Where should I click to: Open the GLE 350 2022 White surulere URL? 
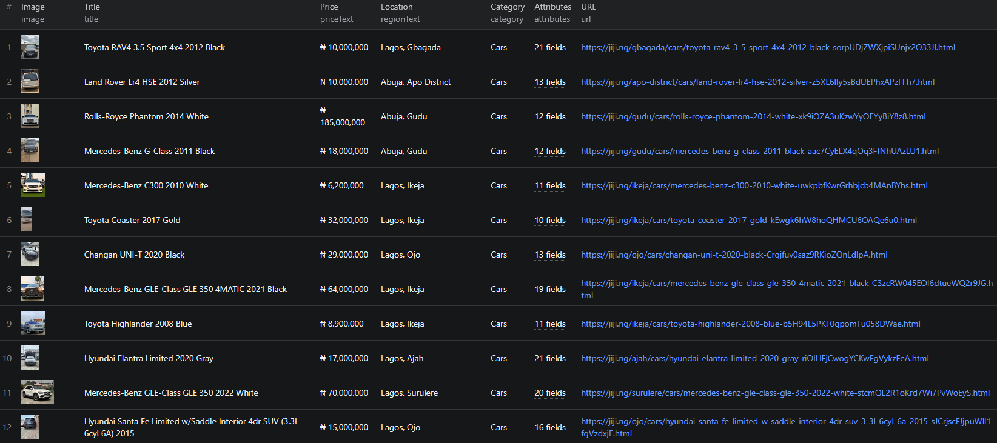click(x=785, y=393)
